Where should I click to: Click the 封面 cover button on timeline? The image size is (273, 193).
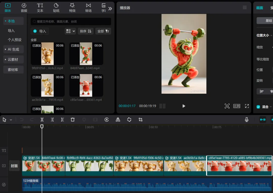(14, 166)
